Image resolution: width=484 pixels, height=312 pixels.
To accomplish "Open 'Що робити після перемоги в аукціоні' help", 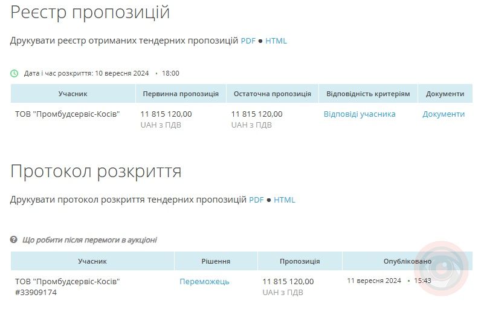I will [x=89, y=240].
